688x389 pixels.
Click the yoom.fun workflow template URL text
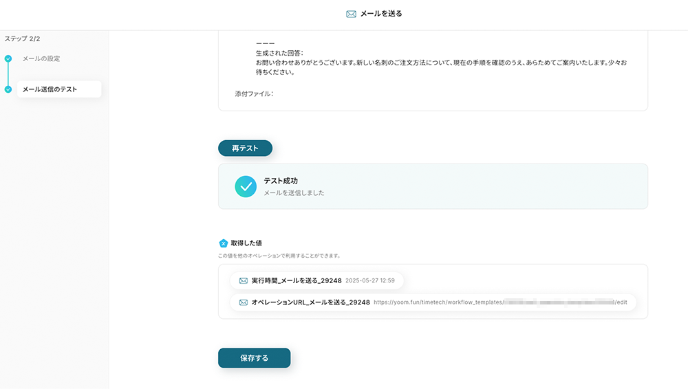click(500, 302)
